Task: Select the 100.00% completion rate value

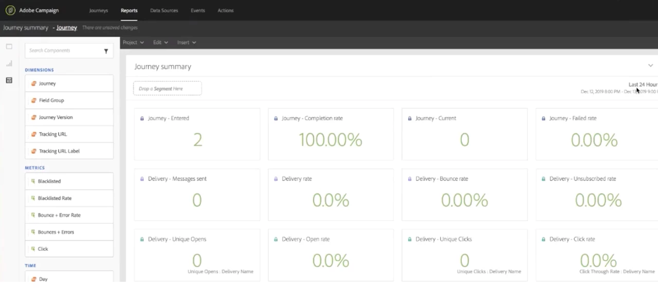Action: click(331, 140)
